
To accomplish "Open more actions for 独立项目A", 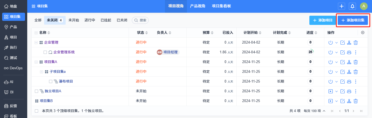I will [355, 91].
